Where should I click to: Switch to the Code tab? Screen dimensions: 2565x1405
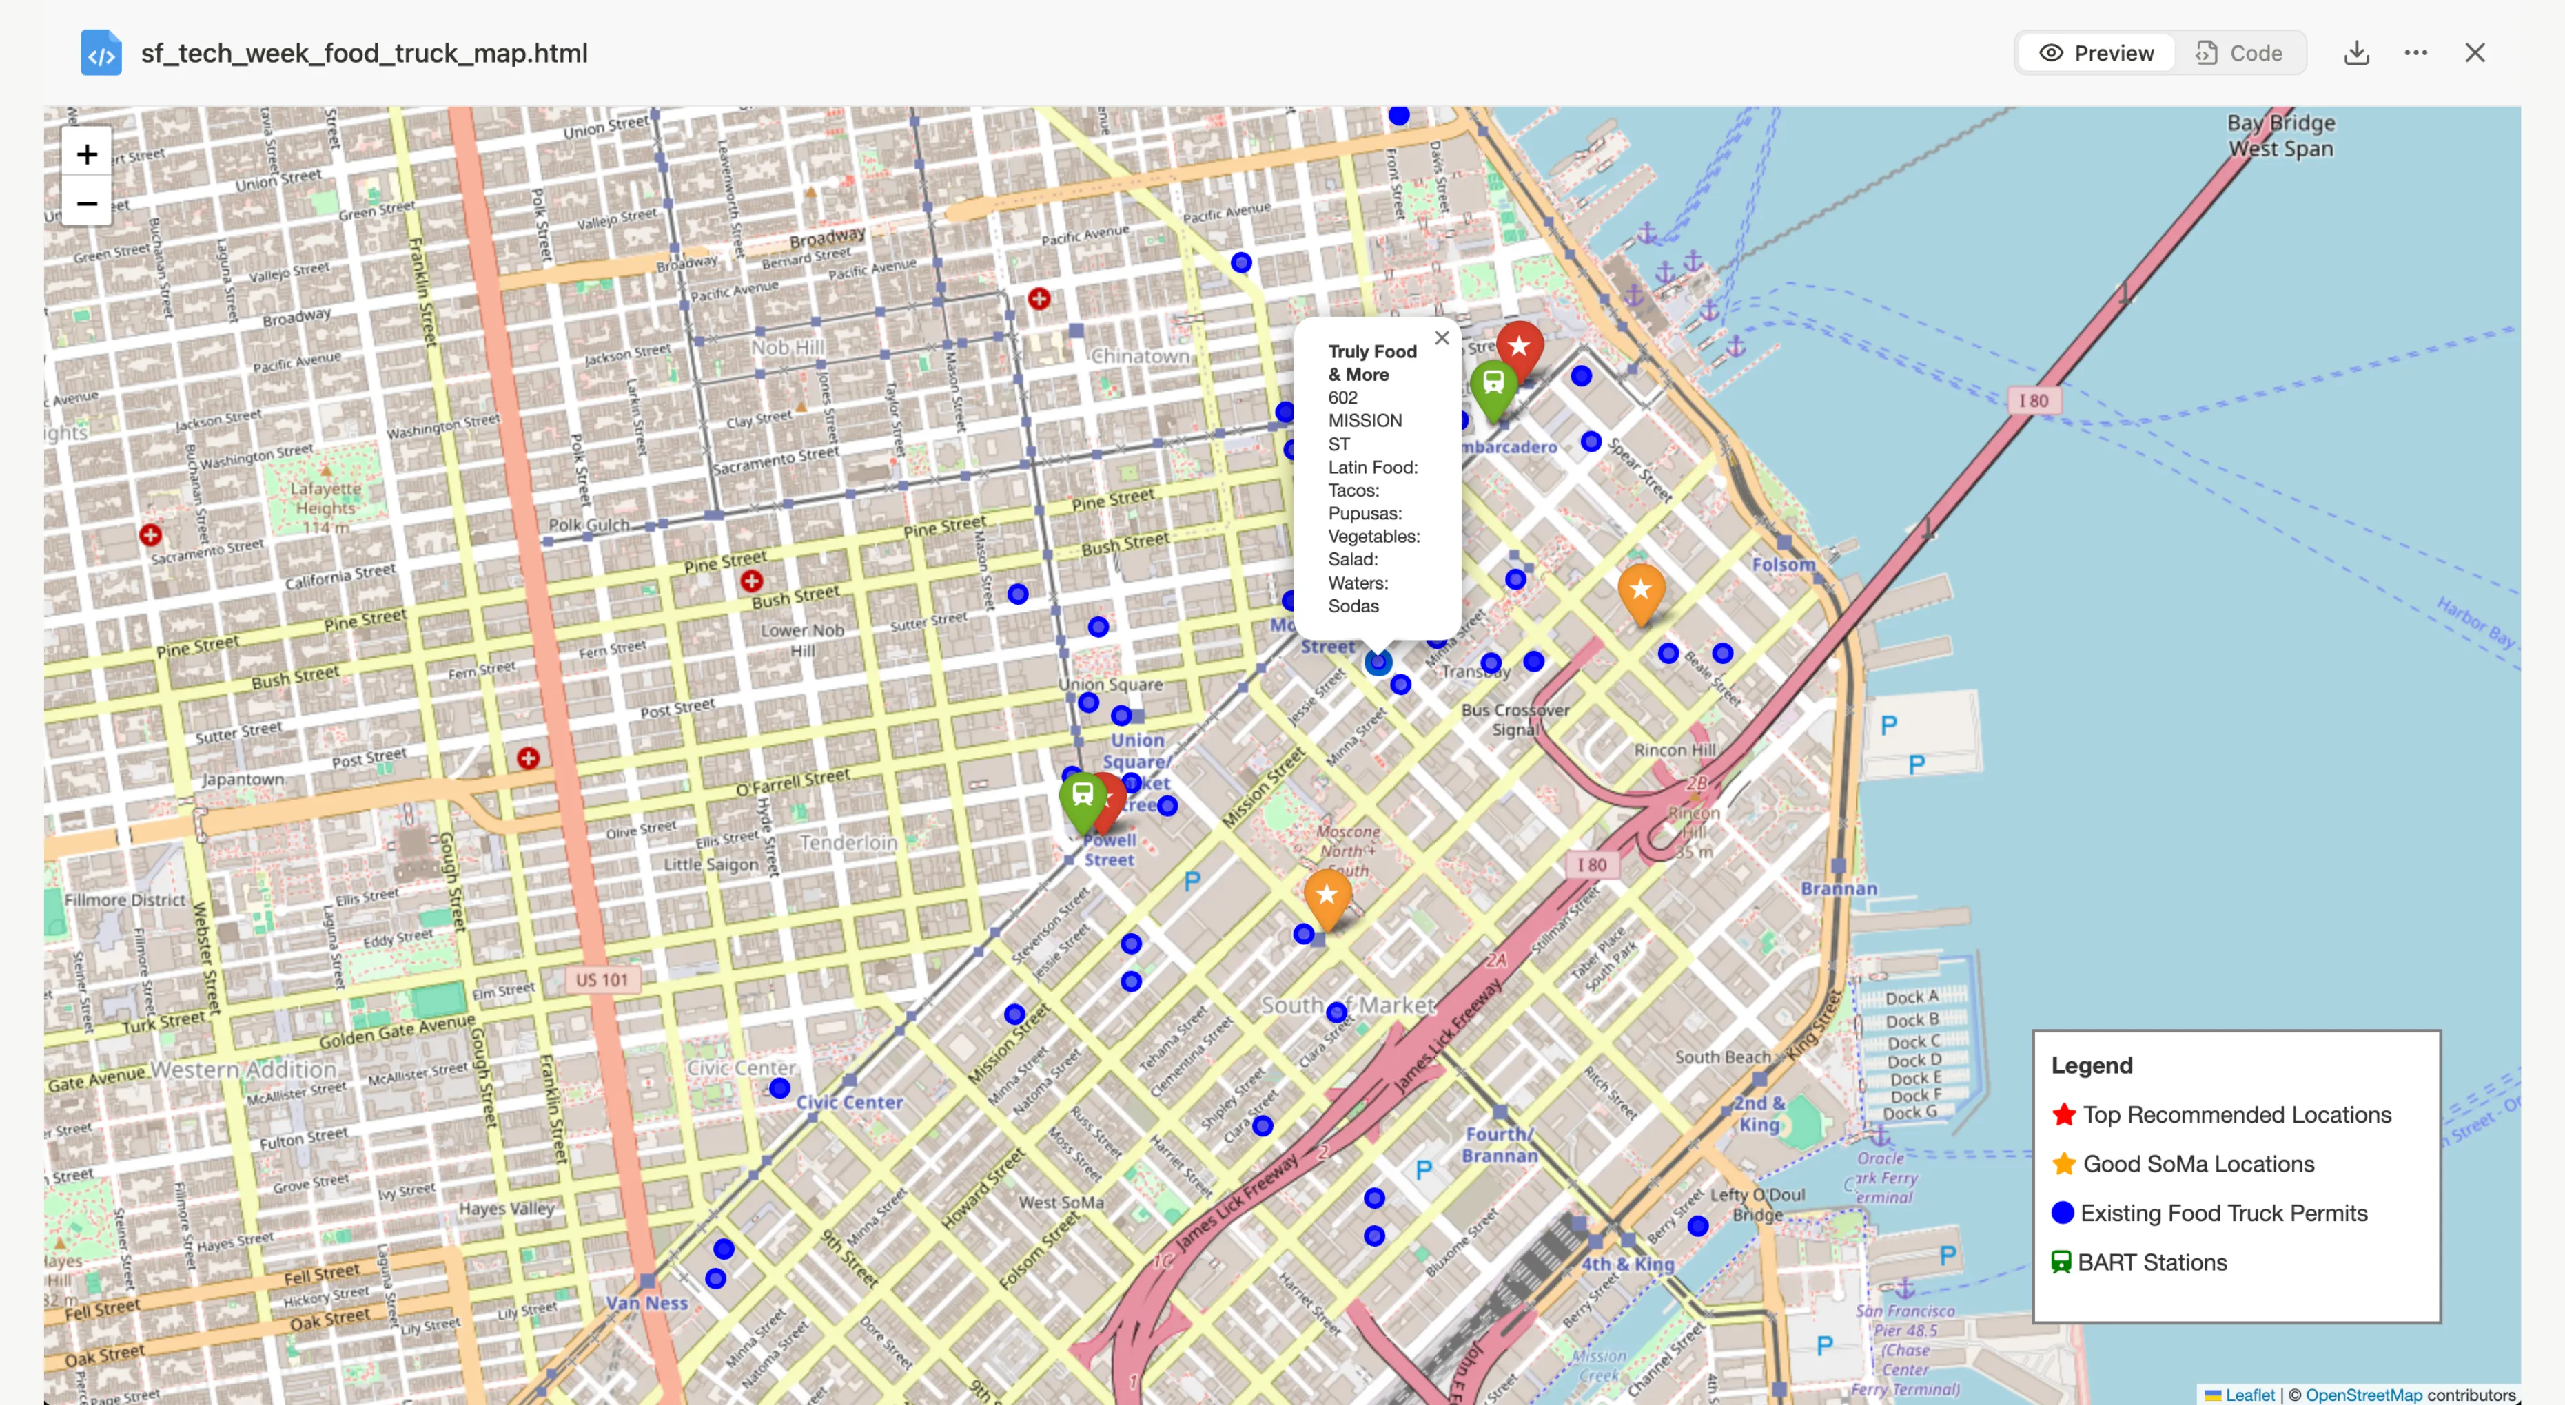[x=2238, y=53]
